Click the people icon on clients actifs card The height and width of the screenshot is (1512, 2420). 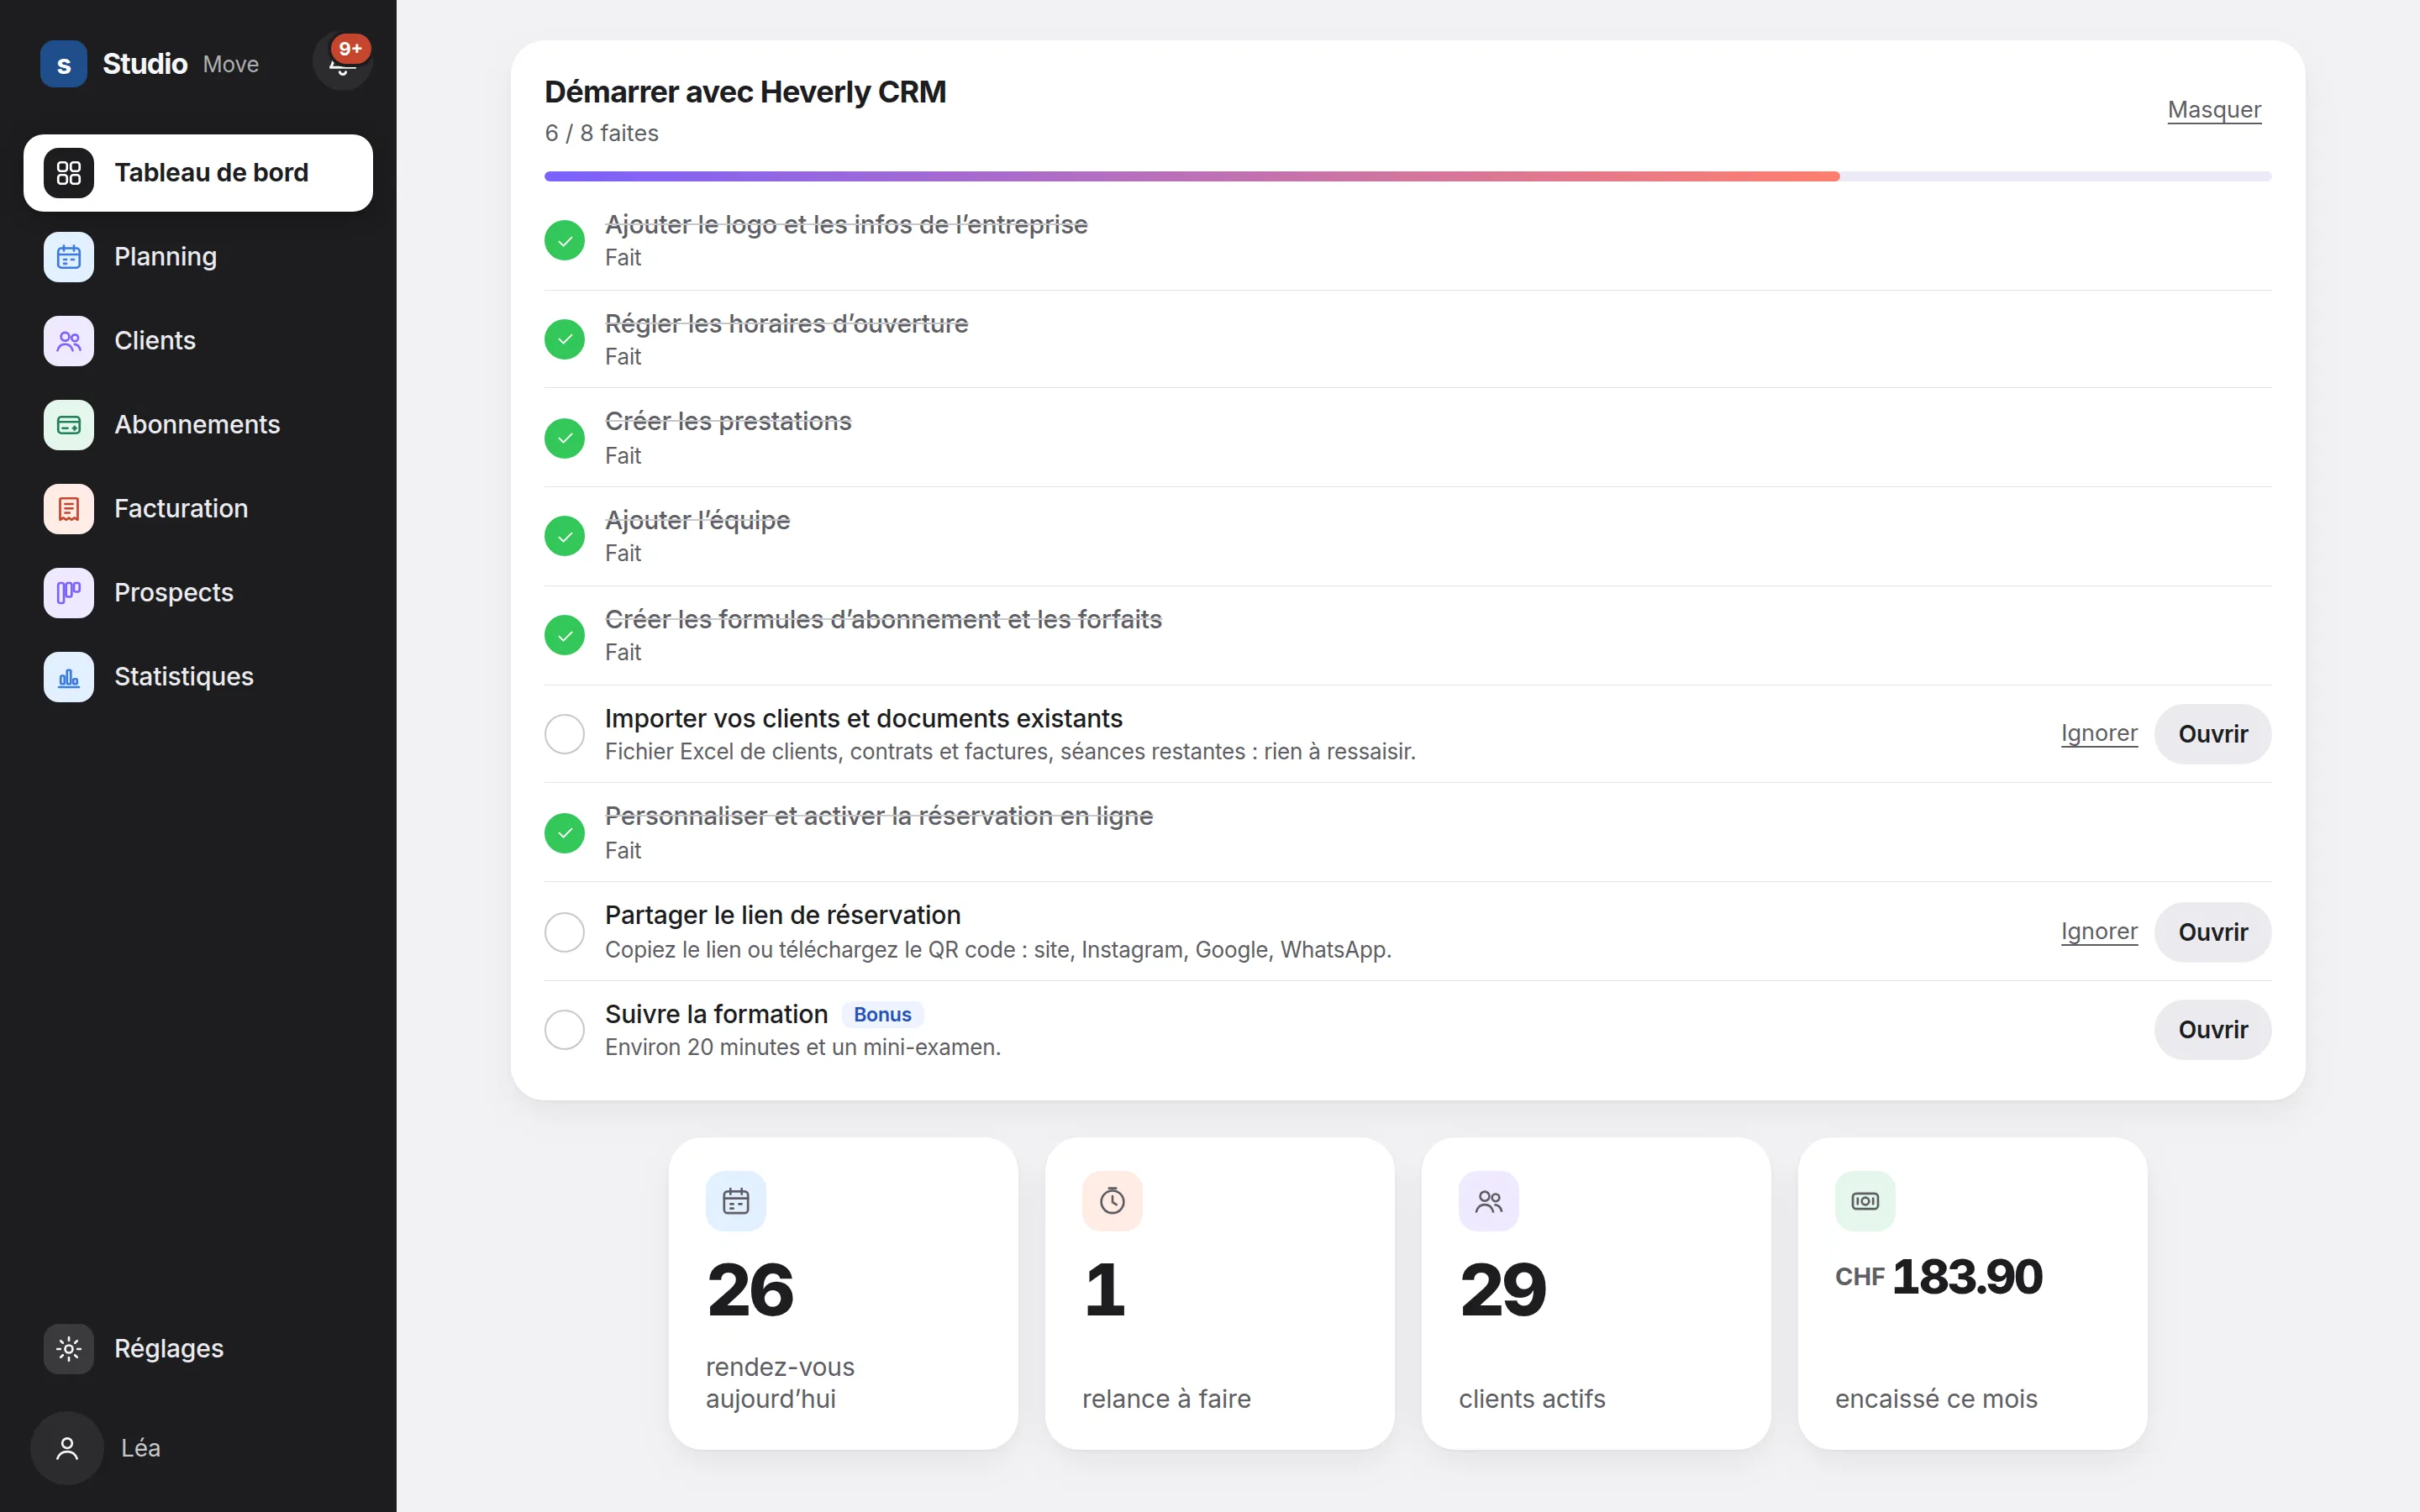[1489, 1201]
